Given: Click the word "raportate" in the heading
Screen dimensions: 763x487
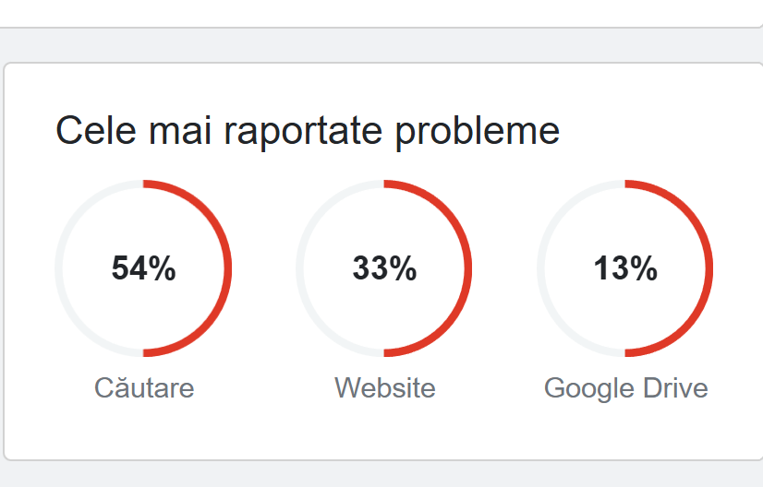Looking at the screenshot, I should tap(303, 132).
